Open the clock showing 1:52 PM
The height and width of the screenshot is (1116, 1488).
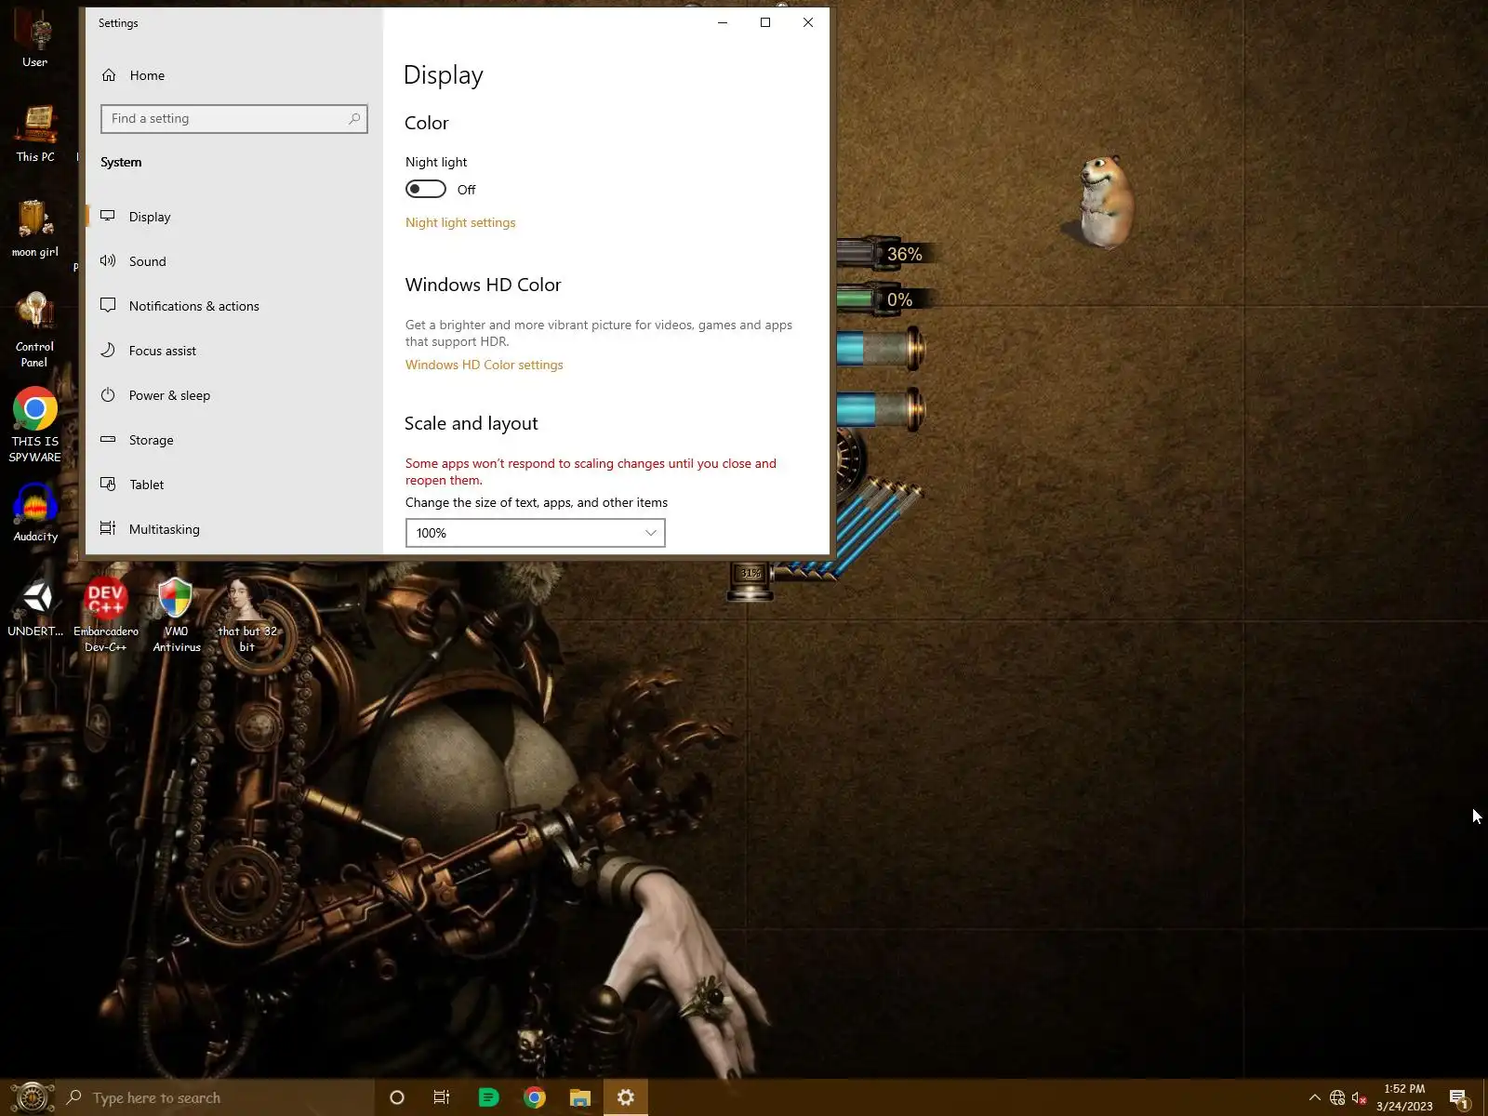(x=1404, y=1097)
